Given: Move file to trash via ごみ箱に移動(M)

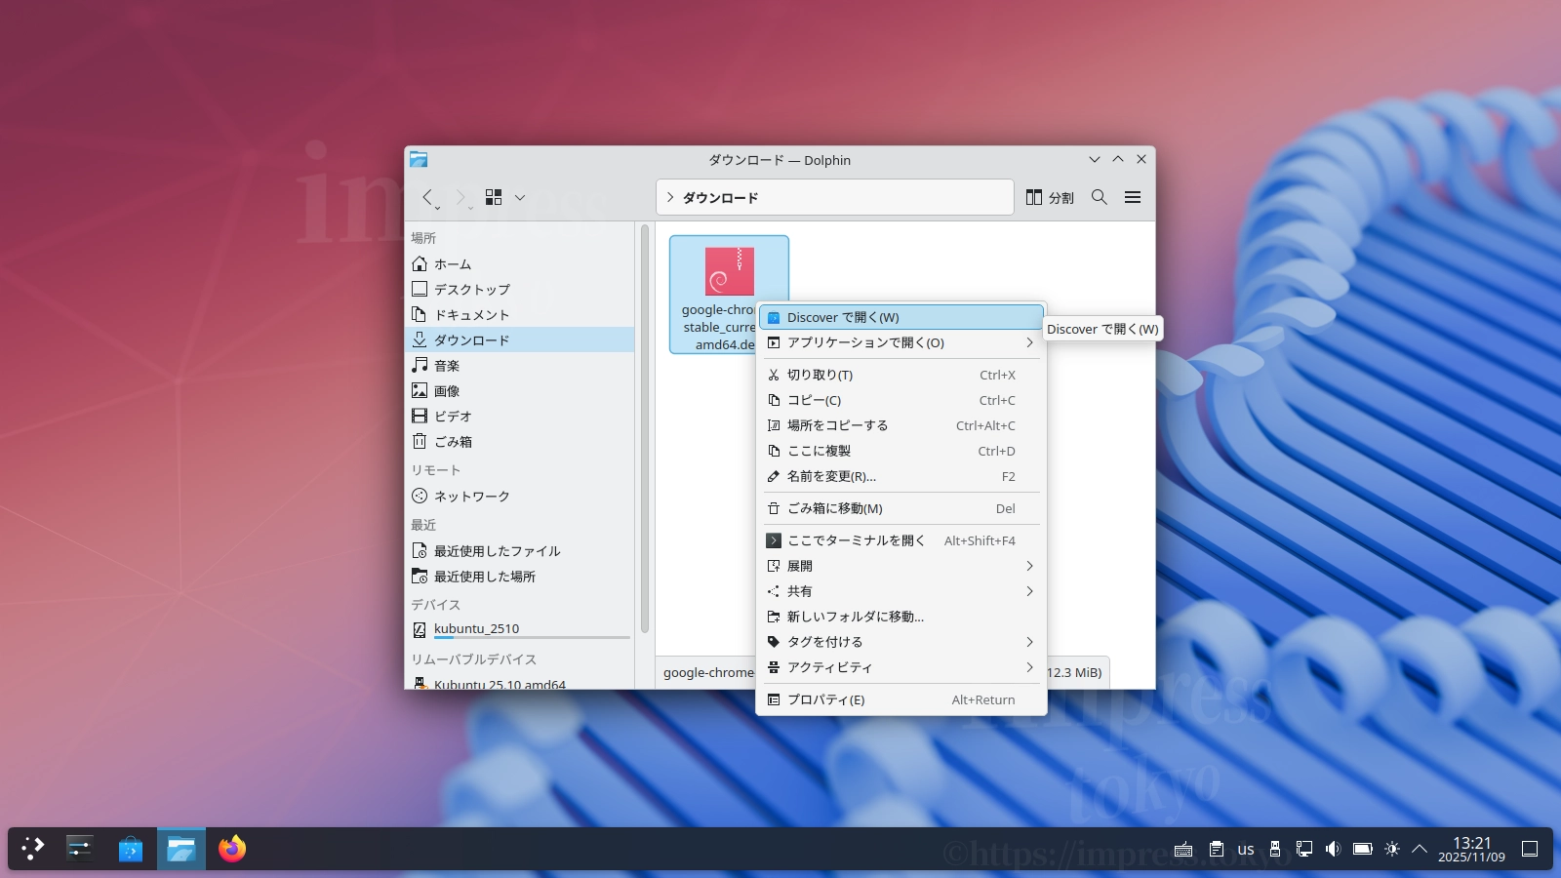Looking at the screenshot, I should [x=901, y=508].
